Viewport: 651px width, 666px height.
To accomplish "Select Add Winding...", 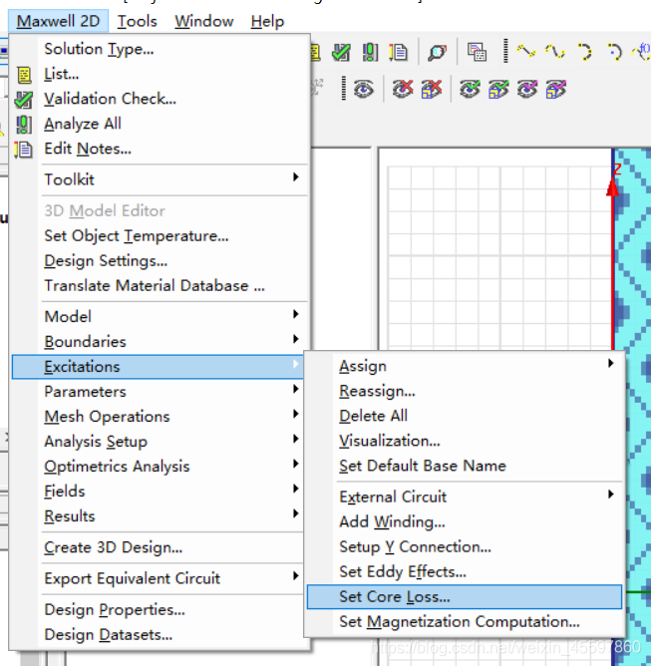I will [465, 522].
